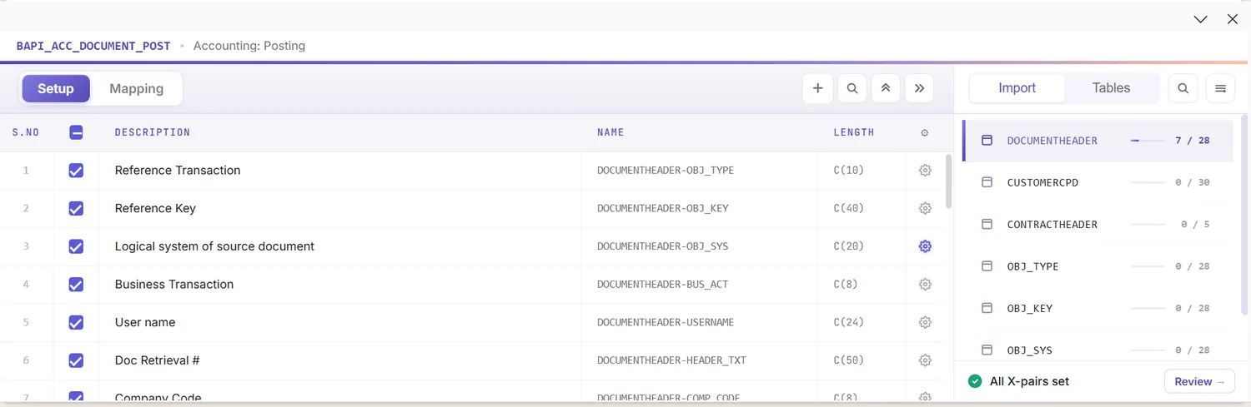
Task: Click gear icon for Logical system row
Action: pyautogui.click(x=925, y=246)
